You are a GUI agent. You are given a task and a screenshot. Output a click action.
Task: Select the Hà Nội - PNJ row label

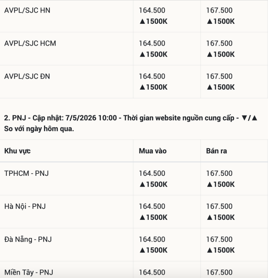[25, 206]
